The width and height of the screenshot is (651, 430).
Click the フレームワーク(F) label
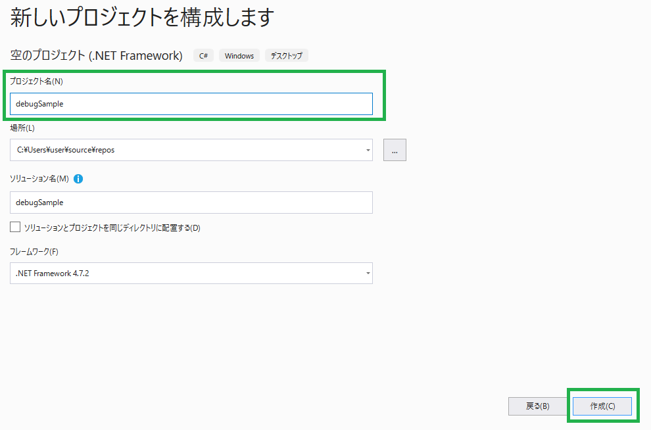[34, 252]
